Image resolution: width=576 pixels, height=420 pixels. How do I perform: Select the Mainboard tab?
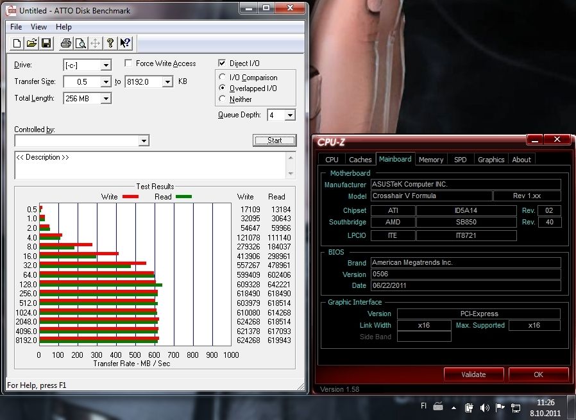(x=395, y=159)
